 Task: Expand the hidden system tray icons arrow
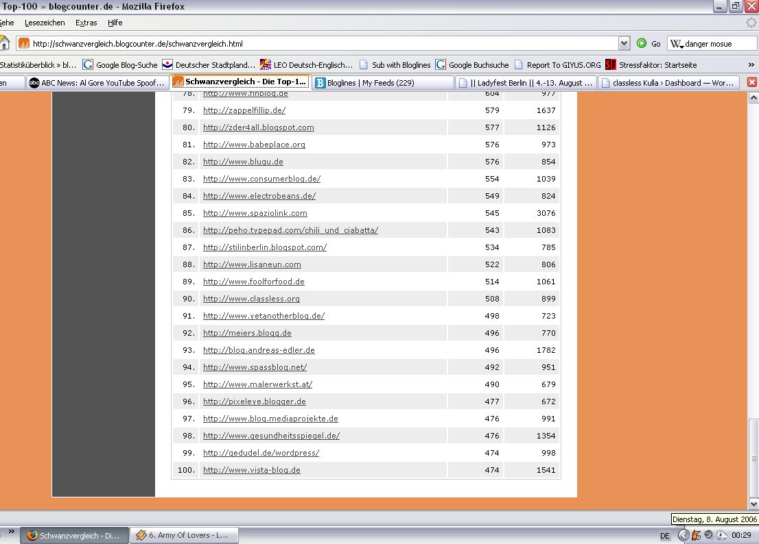click(684, 535)
